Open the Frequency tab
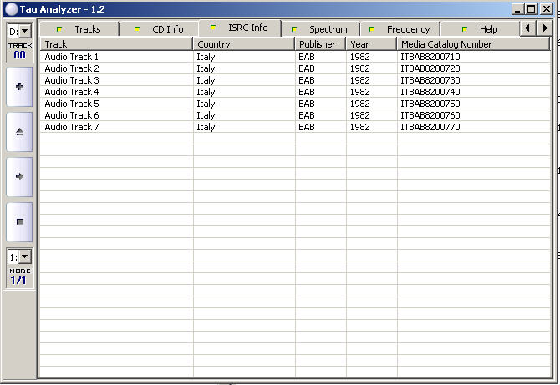Image resolution: width=560 pixels, height=385 pixels. click(x=400, y=29)
